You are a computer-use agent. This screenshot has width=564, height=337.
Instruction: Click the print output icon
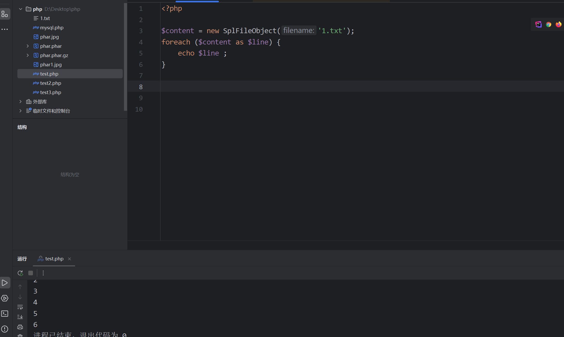click(x=20, y=327)
